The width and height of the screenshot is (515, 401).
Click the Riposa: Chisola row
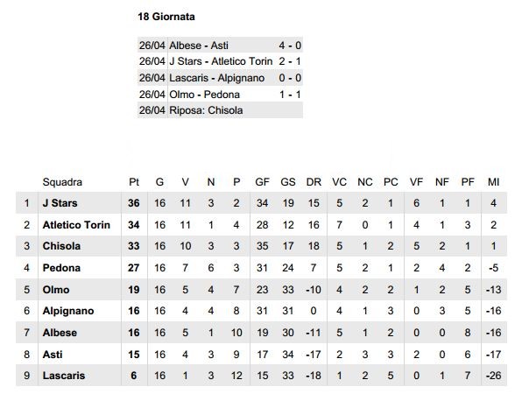coord(220,110)
